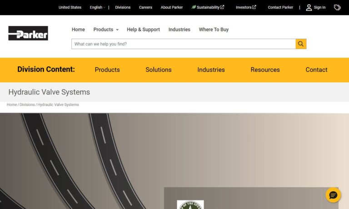Click the Division Content: label
The height and width of the screenshot is (209, 349).
pyautogui.click(x=46, y=69)
